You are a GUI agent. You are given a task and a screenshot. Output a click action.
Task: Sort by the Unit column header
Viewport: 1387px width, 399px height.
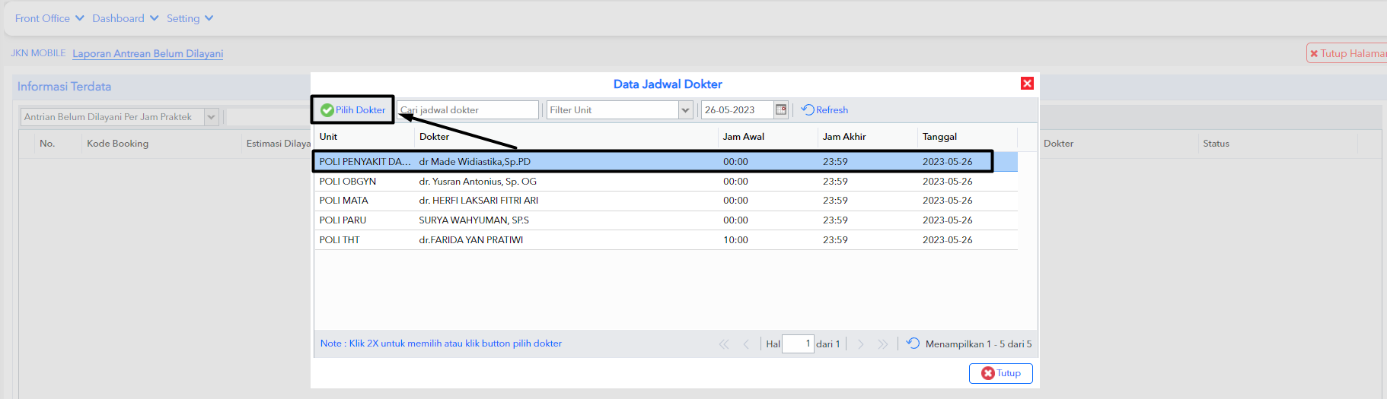click(364, 137)
